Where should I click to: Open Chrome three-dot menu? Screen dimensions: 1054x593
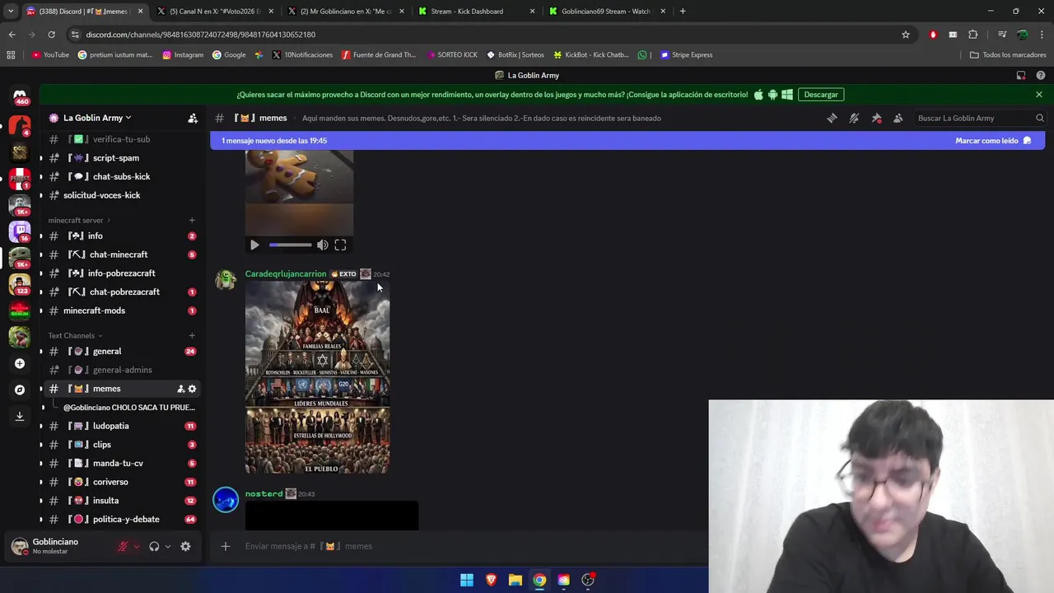click(1041, 35)
